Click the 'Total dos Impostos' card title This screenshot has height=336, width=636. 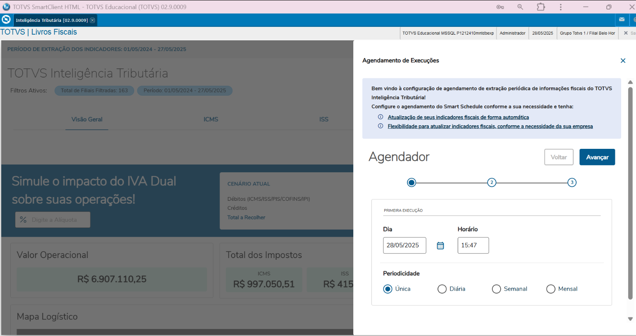click(264, 255)
